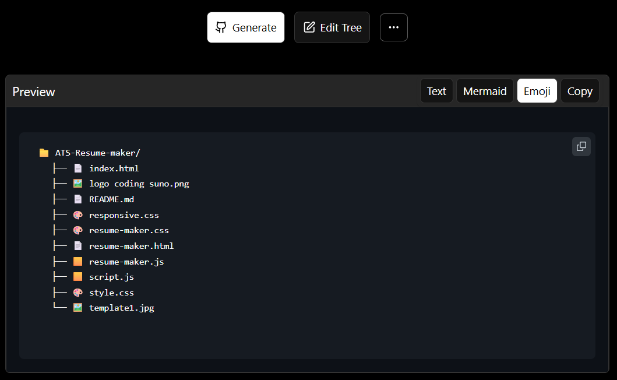This screenshot has width=617, height=380.
Task: Click the 'responsive.css' file name
Action: pyautogui.click(x=124, y=215)
